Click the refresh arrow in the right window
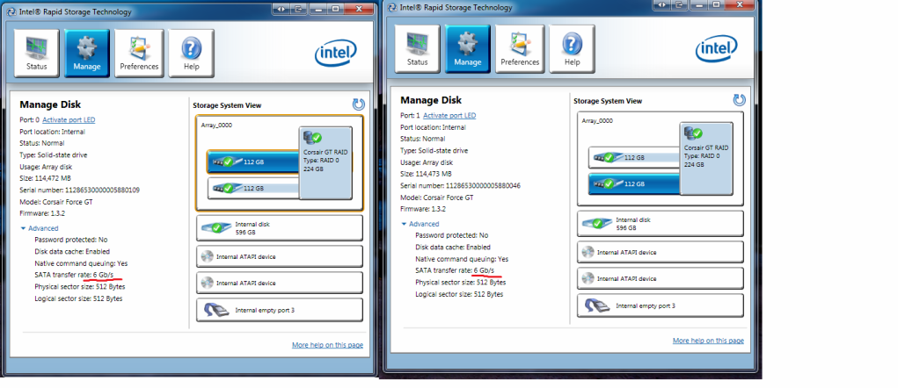 739,101
